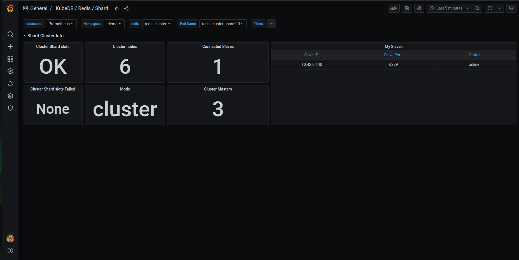Open the user profile avatar
This screenshot has width=519, height=260.
coord(10,238)
